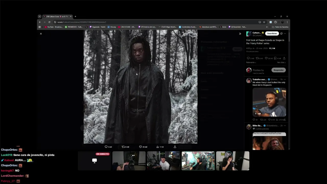Open the Bilbo Ba... profile avatar
Viewport: 327px width, 184px height.
249,127
